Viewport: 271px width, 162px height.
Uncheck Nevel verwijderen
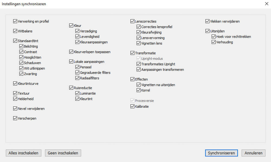(15, 109)
